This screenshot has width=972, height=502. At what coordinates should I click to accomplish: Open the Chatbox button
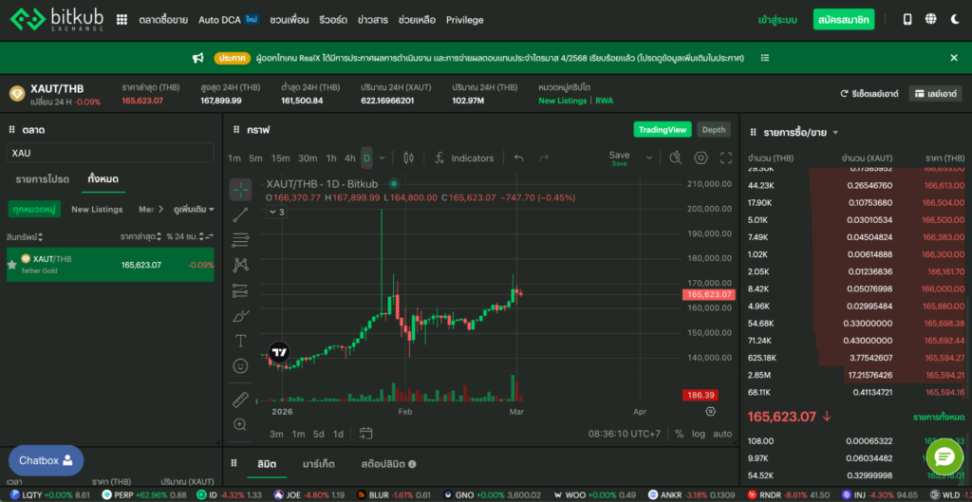pos(46,460)
